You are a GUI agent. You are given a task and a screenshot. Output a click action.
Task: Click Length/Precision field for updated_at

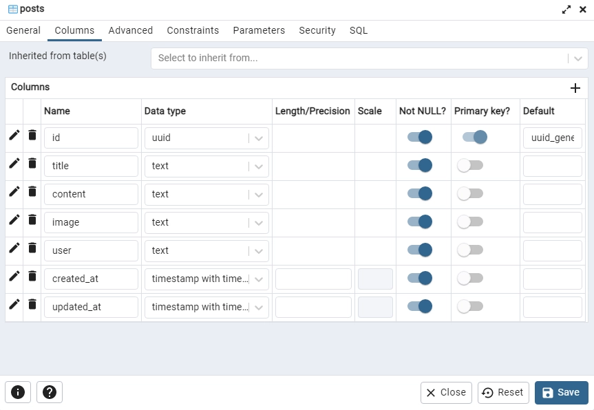[313, 307]
